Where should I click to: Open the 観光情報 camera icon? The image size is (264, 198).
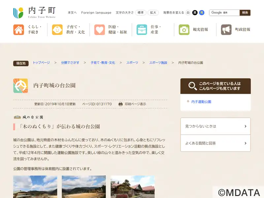click(184, 30)
